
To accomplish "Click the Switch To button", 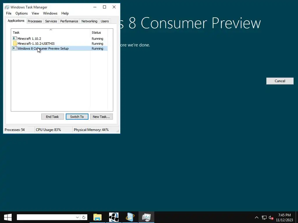I will 77,117.
